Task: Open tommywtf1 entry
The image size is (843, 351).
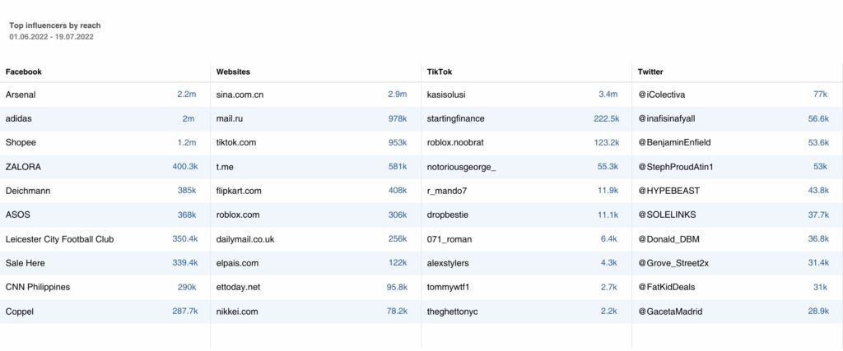Action: tap(448, 287)
